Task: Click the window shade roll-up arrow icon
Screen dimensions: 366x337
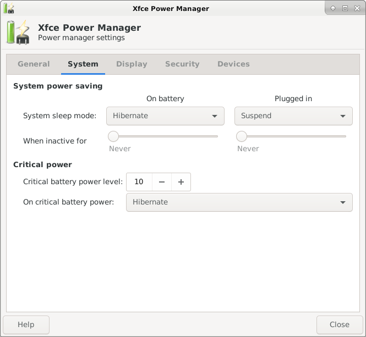Action: point(333,8)
